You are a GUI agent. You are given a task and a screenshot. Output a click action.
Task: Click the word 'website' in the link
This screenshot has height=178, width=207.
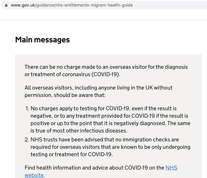coord(34,175)
